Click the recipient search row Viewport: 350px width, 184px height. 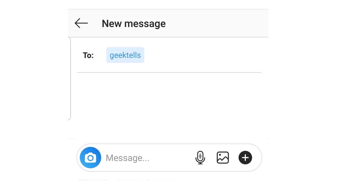coord(175,55)
